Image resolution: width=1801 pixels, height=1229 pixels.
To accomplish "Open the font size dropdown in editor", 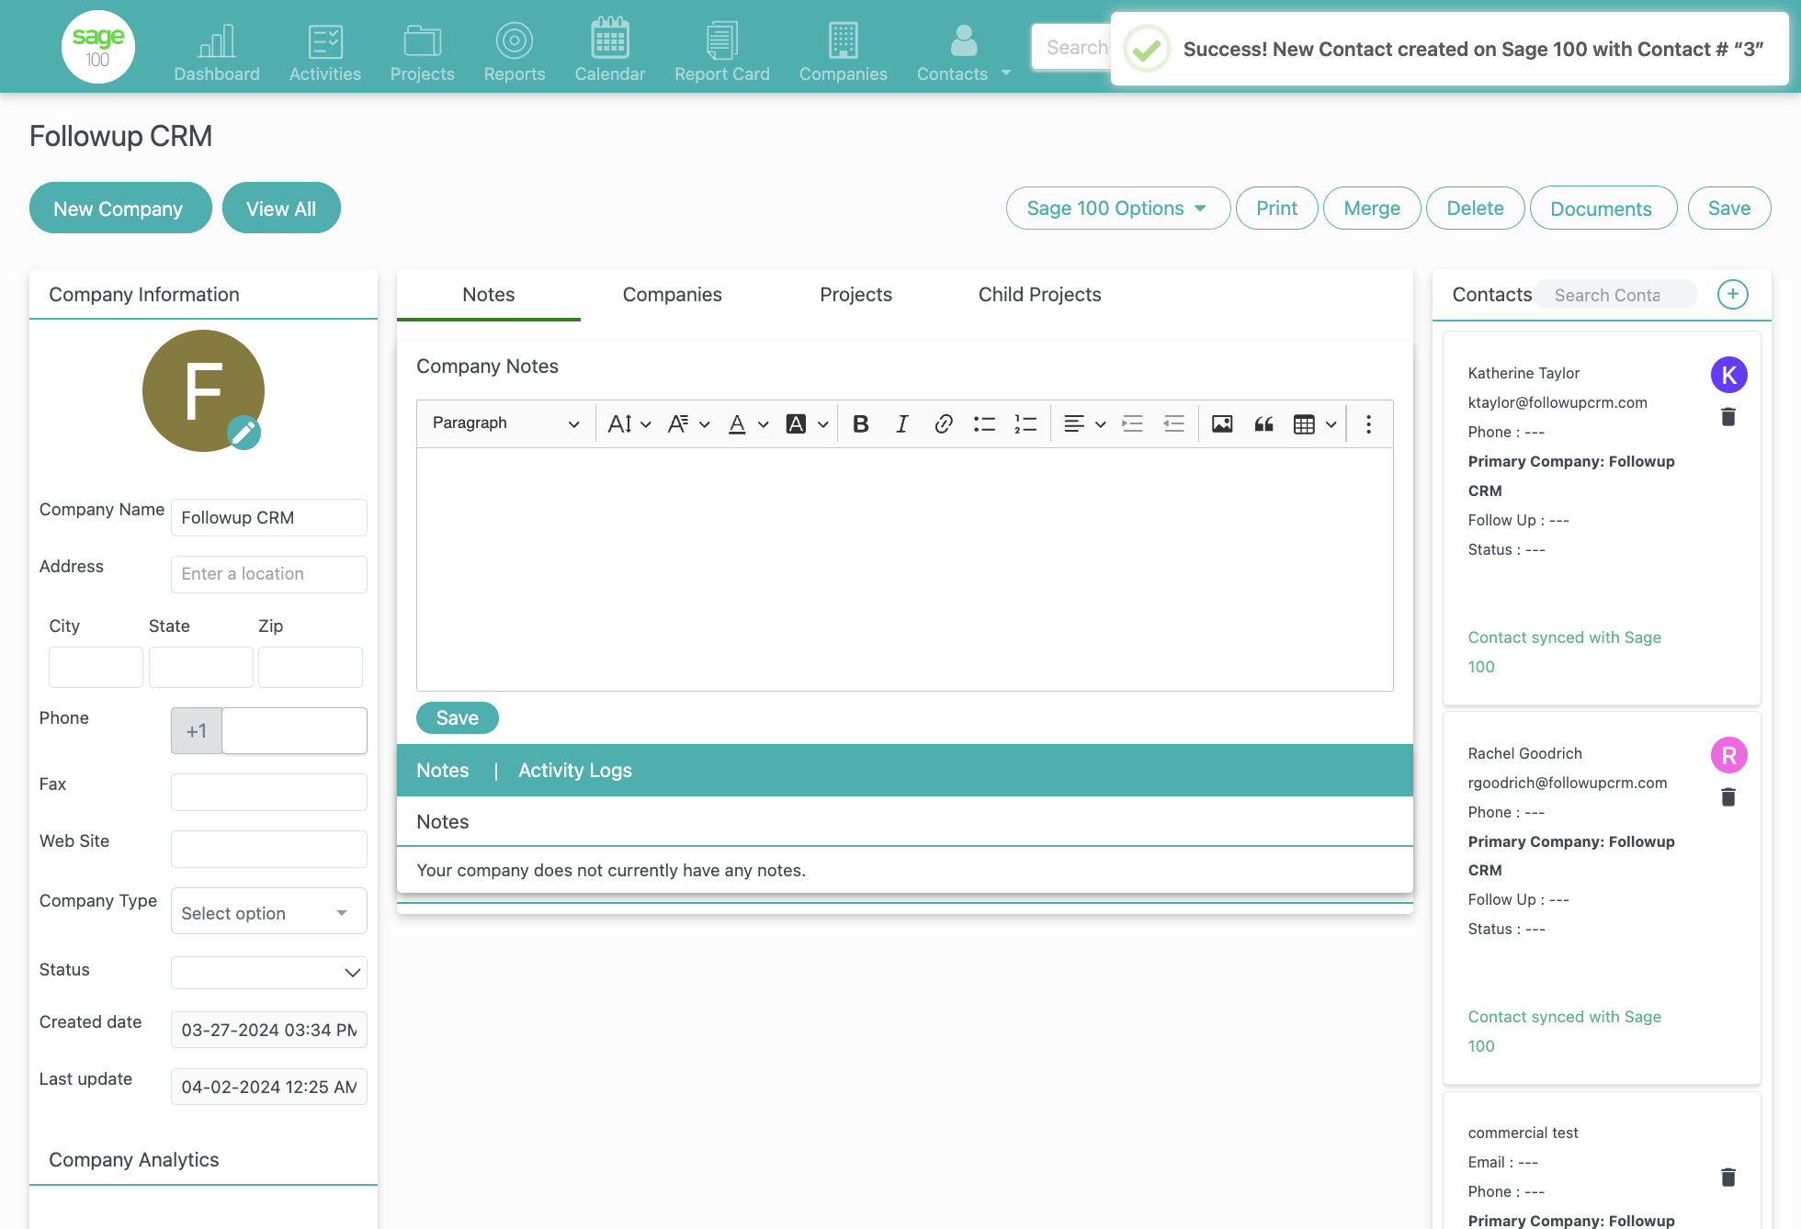I will point(629,423).
